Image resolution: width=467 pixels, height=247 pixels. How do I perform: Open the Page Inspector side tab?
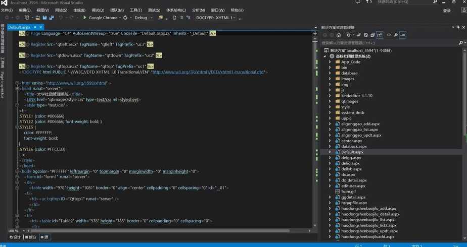point(3,85)
